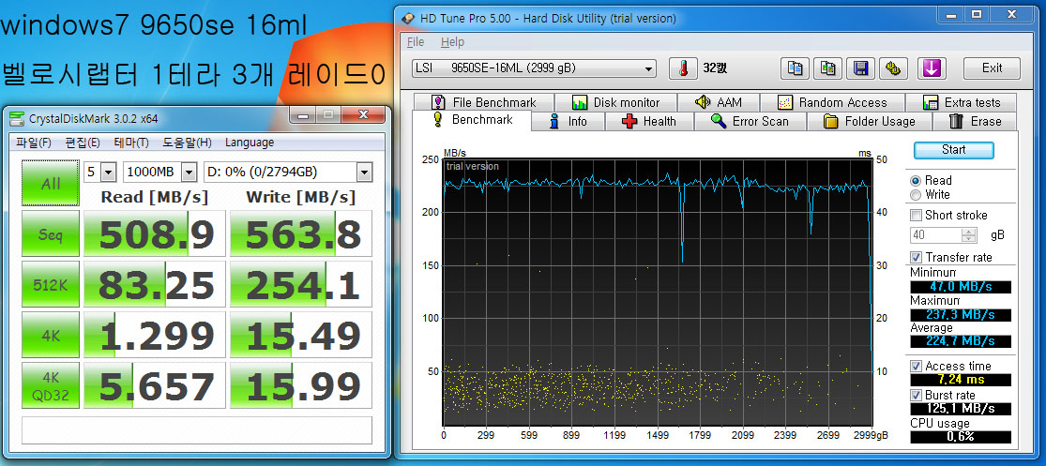This screenshot has height=466, width=1046.
Task: Open the AAM tab
Action: click(x=718, y=102)
